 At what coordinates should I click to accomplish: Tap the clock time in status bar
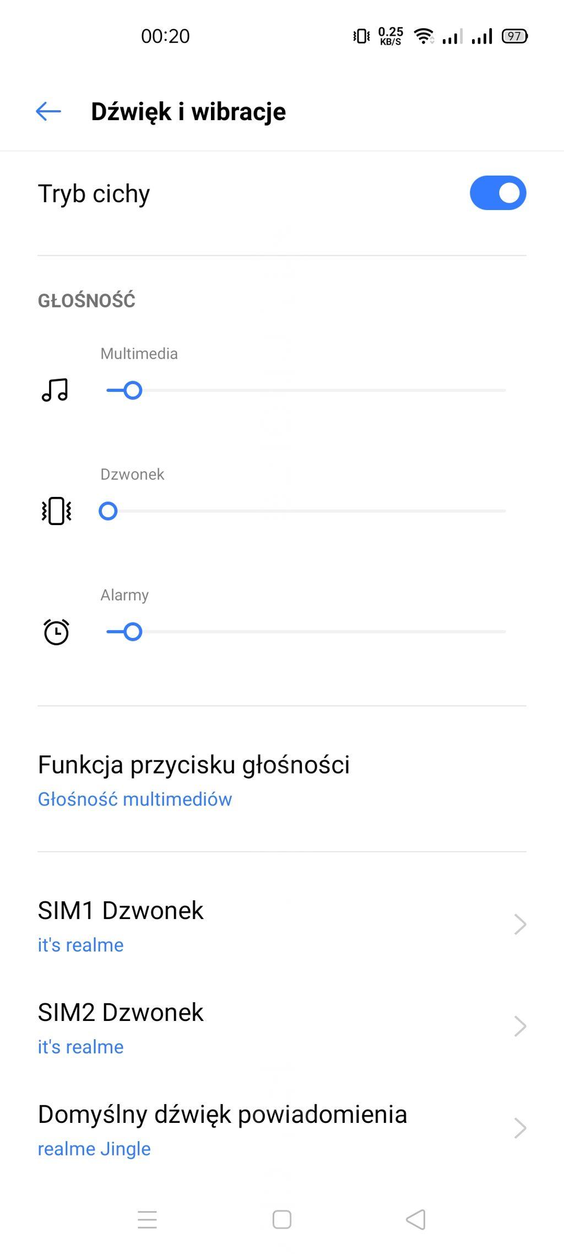pos(165,36)
